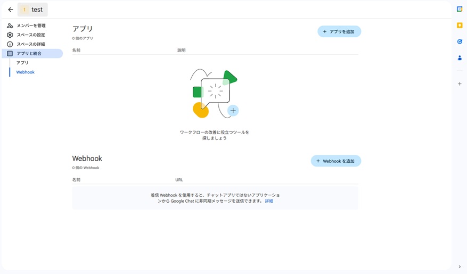Select the アプリ sub-item in sidebar
Image resolution: width=467 pixels, height=274 pixels.
(22, 63)
